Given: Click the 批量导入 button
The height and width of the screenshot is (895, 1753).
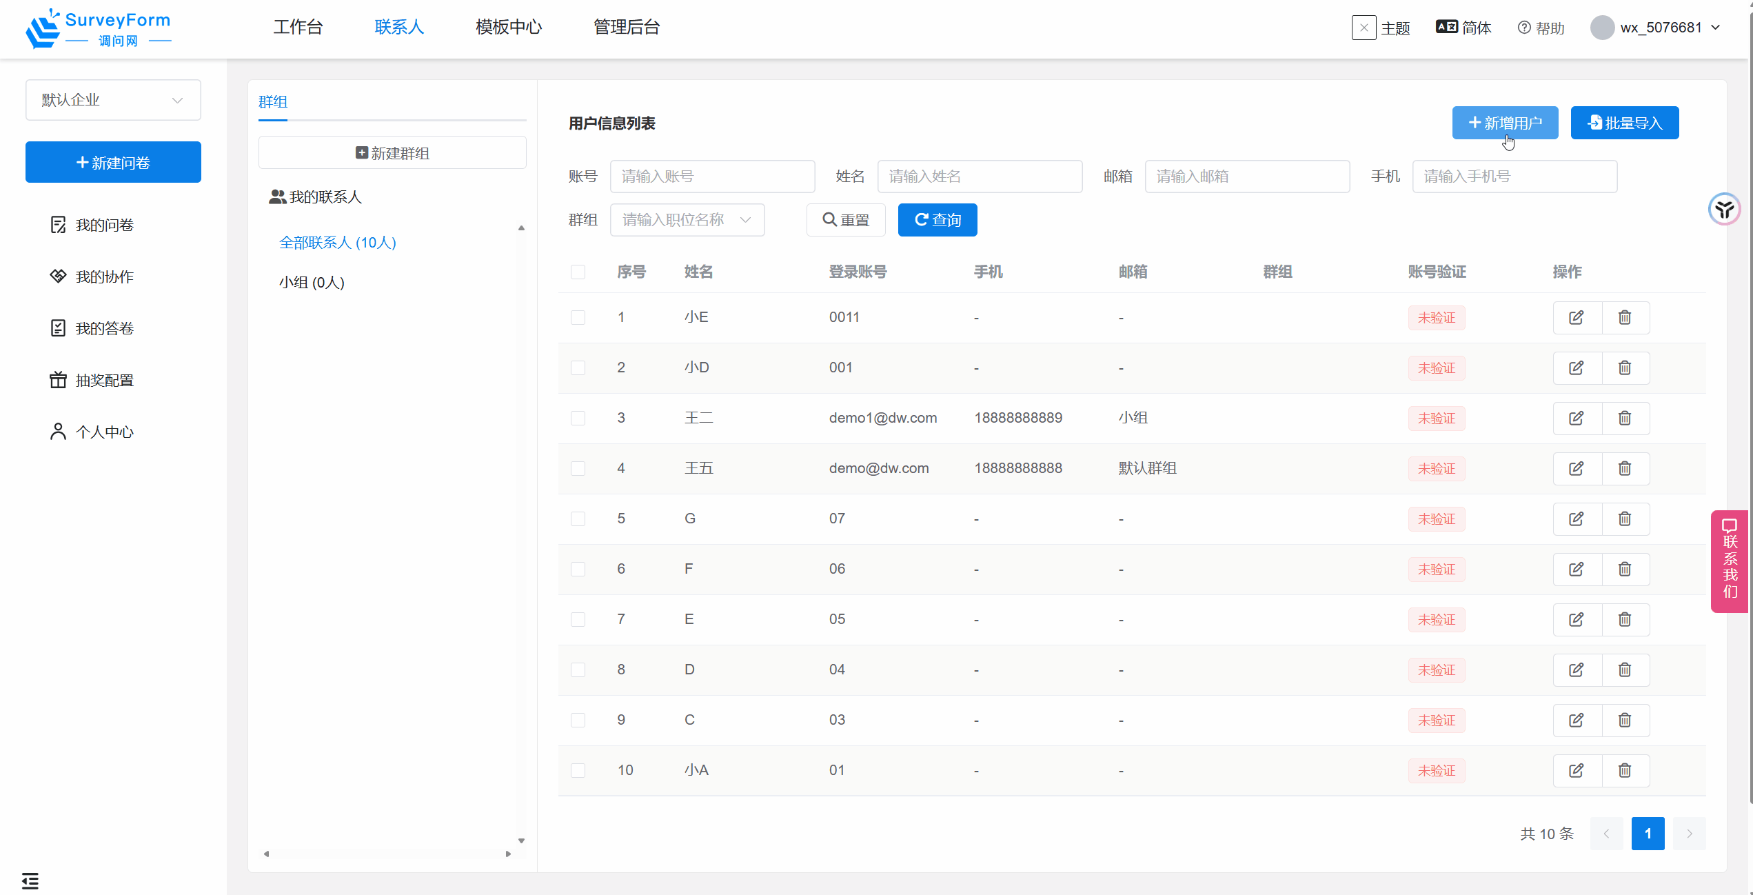Looking at the screenshot, I should 1624,123.
